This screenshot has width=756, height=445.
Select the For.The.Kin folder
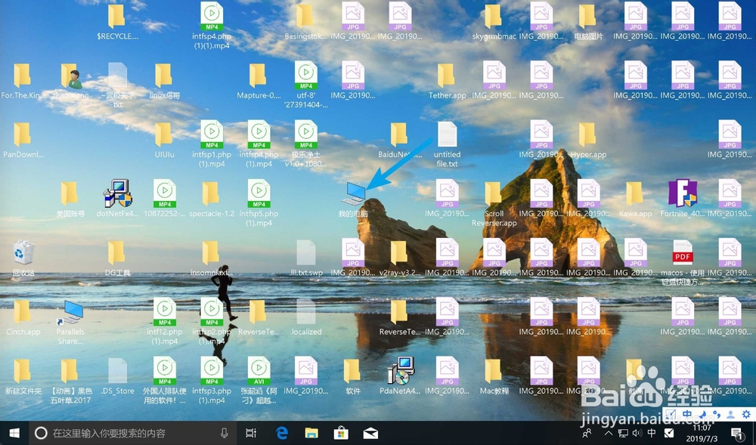pyautogui.click(x=23, y=81)
